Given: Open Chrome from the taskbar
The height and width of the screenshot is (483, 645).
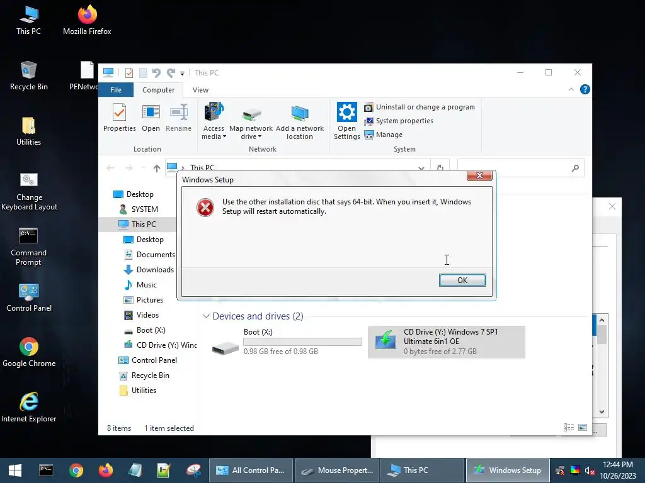Looking at the screenshot, I should (x=76, y=470).
